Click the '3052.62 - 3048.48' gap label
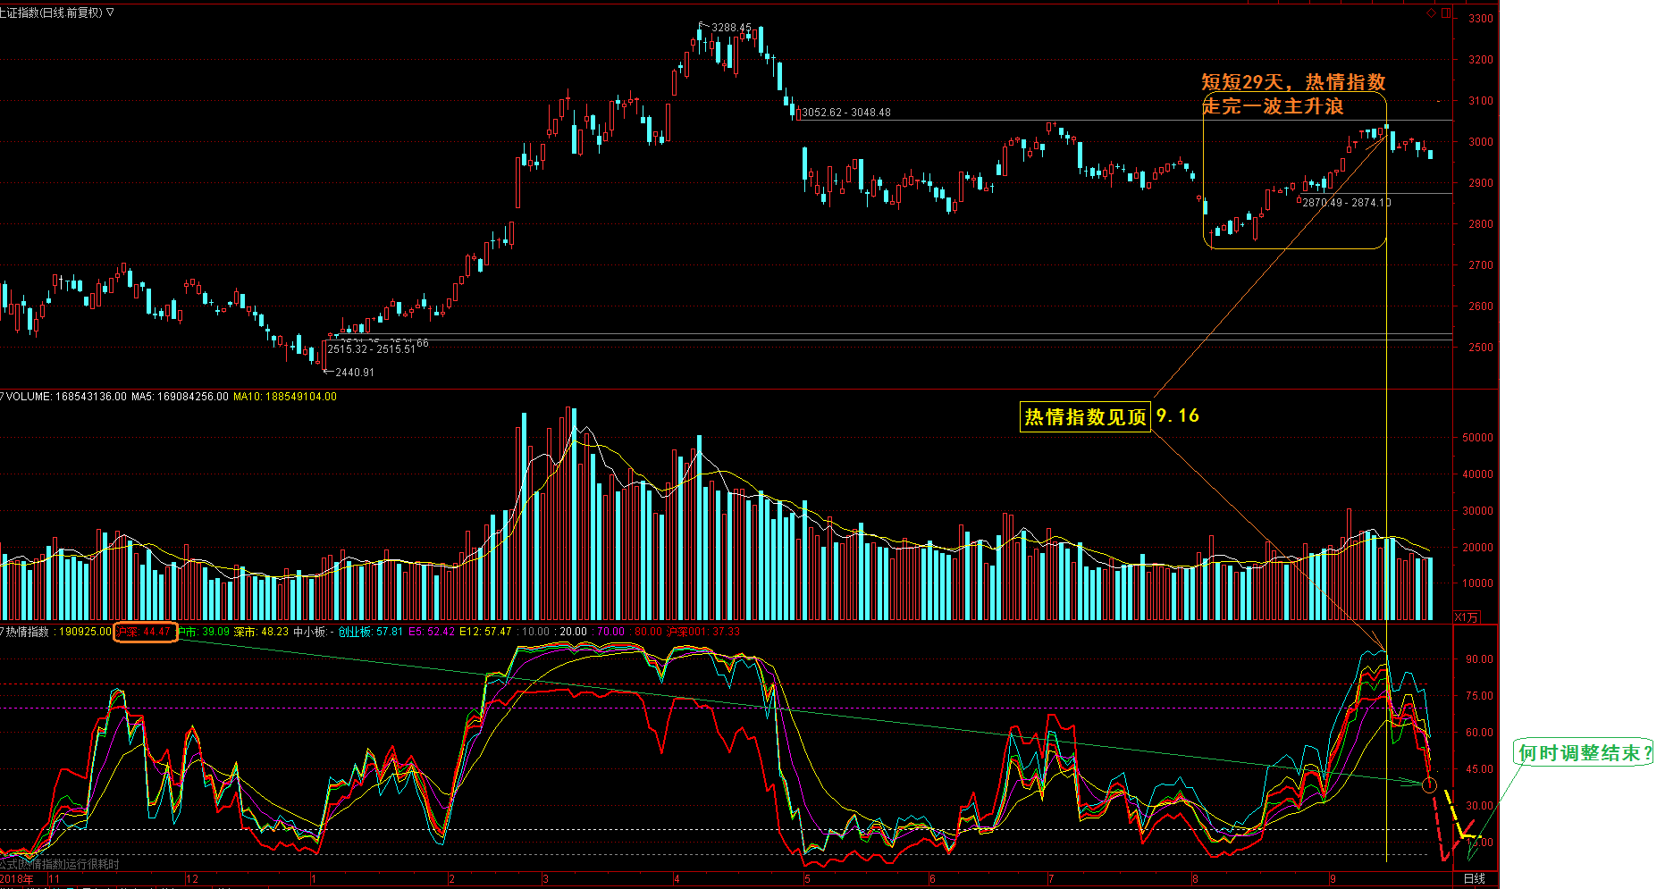 846,113
